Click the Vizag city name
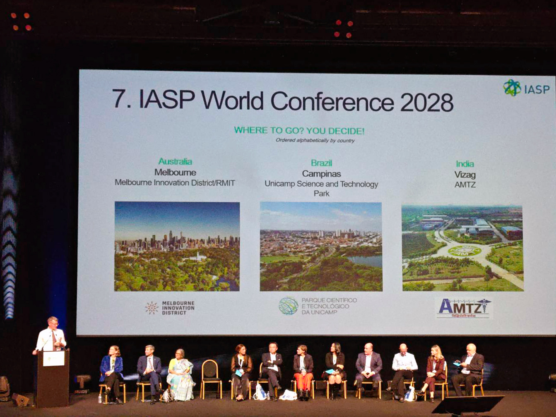Viewport: 556px width, 417px height. [465, 175]
